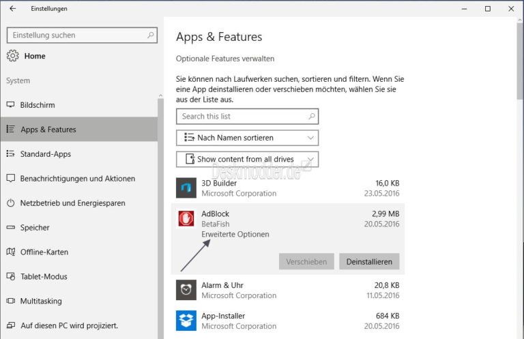Open Offline-Karten settings
Image resolution: width=524 pixels, height=339 pixels.
(79, 252)
